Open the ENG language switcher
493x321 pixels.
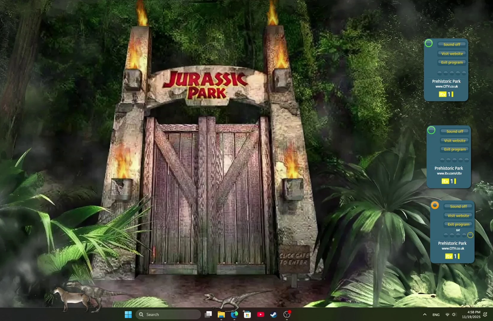point(436,315)
